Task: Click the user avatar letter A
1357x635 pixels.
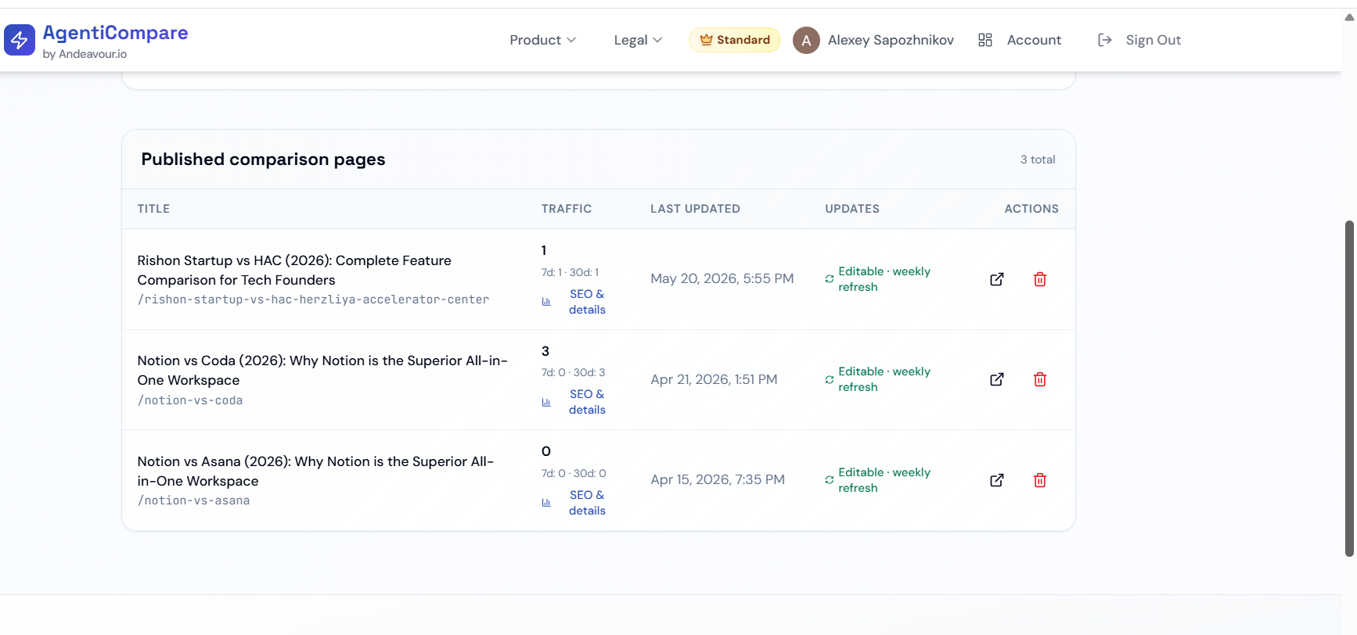Action: 806,40
